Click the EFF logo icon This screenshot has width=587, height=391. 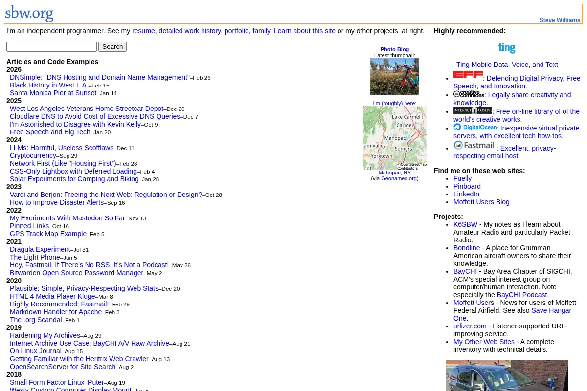point(468,74)
